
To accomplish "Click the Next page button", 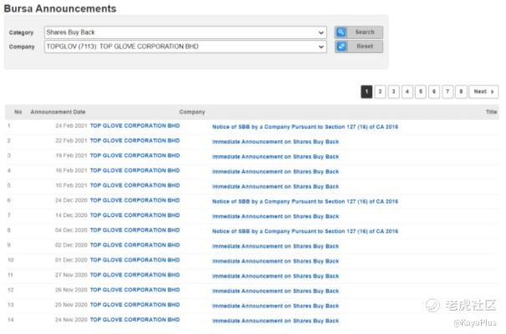I will coord(483,92).
